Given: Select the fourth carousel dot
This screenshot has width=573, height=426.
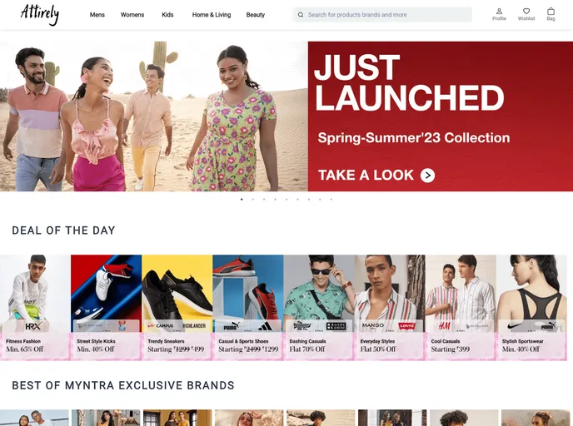Looking at the screenshot, I should click(x=275, y=200).
